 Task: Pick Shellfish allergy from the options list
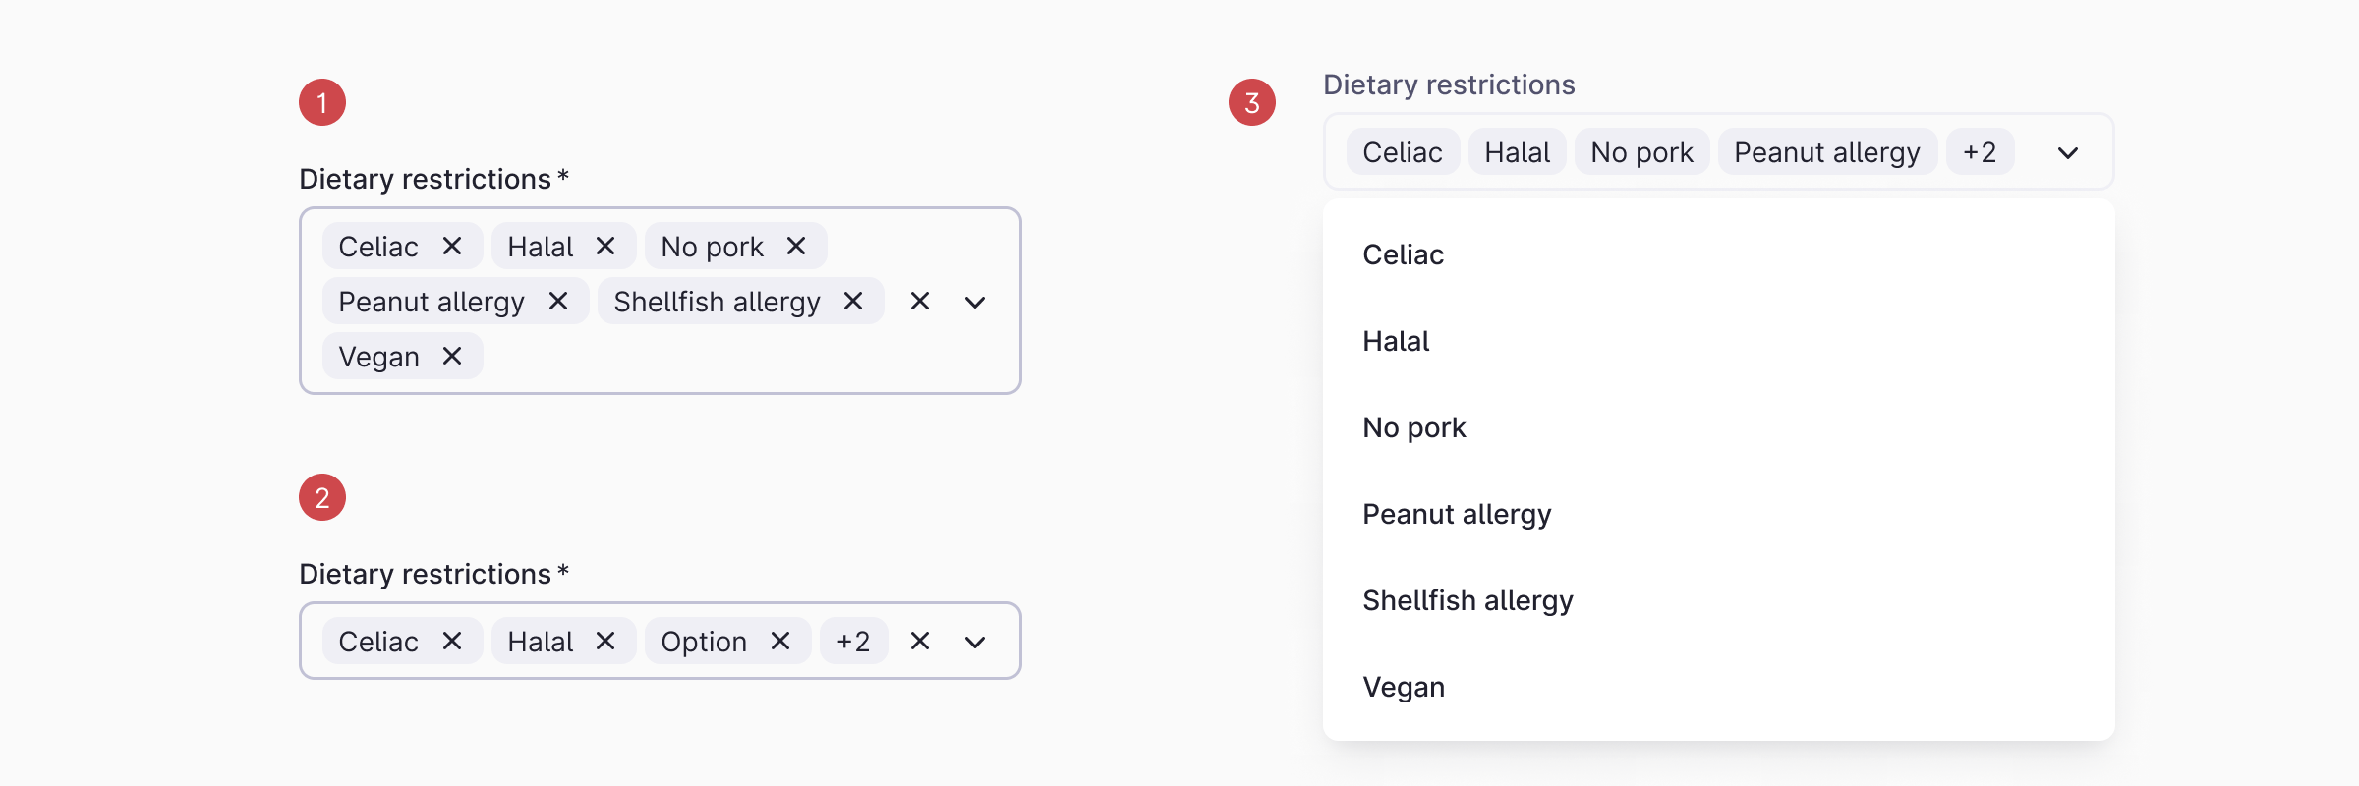[1467, 600]
